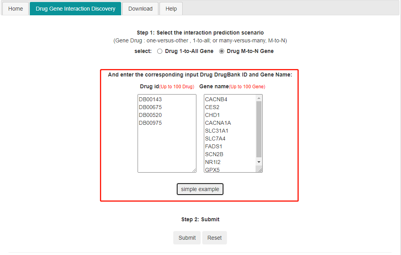The height and width of the screenshot is (255, 401).
Task: Click the gene list scrollbar thumb
Action: click(259, 129)
